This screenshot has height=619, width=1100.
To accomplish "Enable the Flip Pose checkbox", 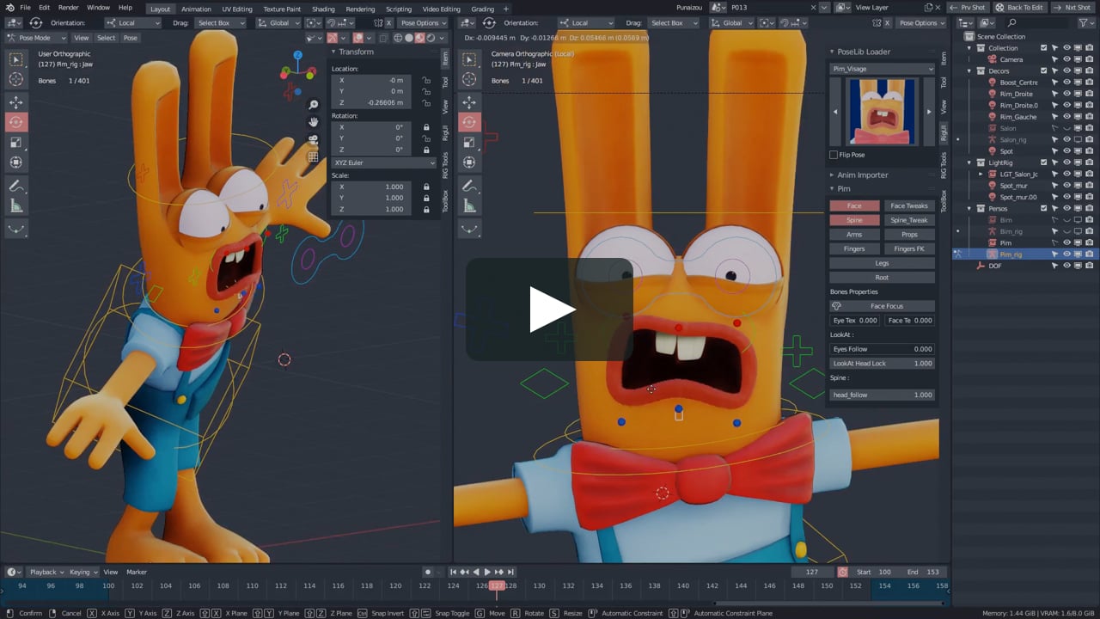I will tap(834, 155).
